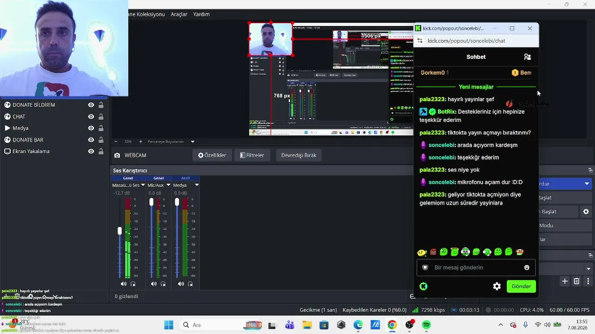Open Kick chat settings gear

tap(497, 286)
